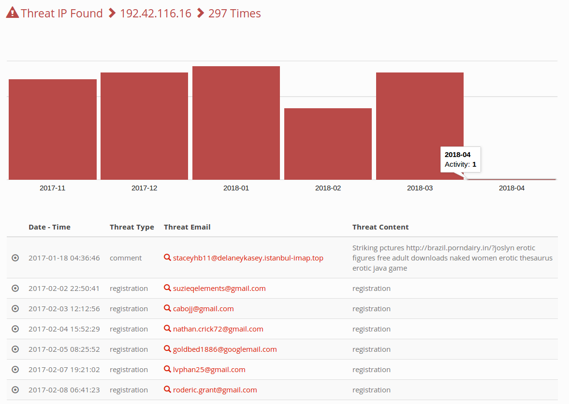
Task: Click the Threat IP Found heading text
Action: tap(62, 14)
